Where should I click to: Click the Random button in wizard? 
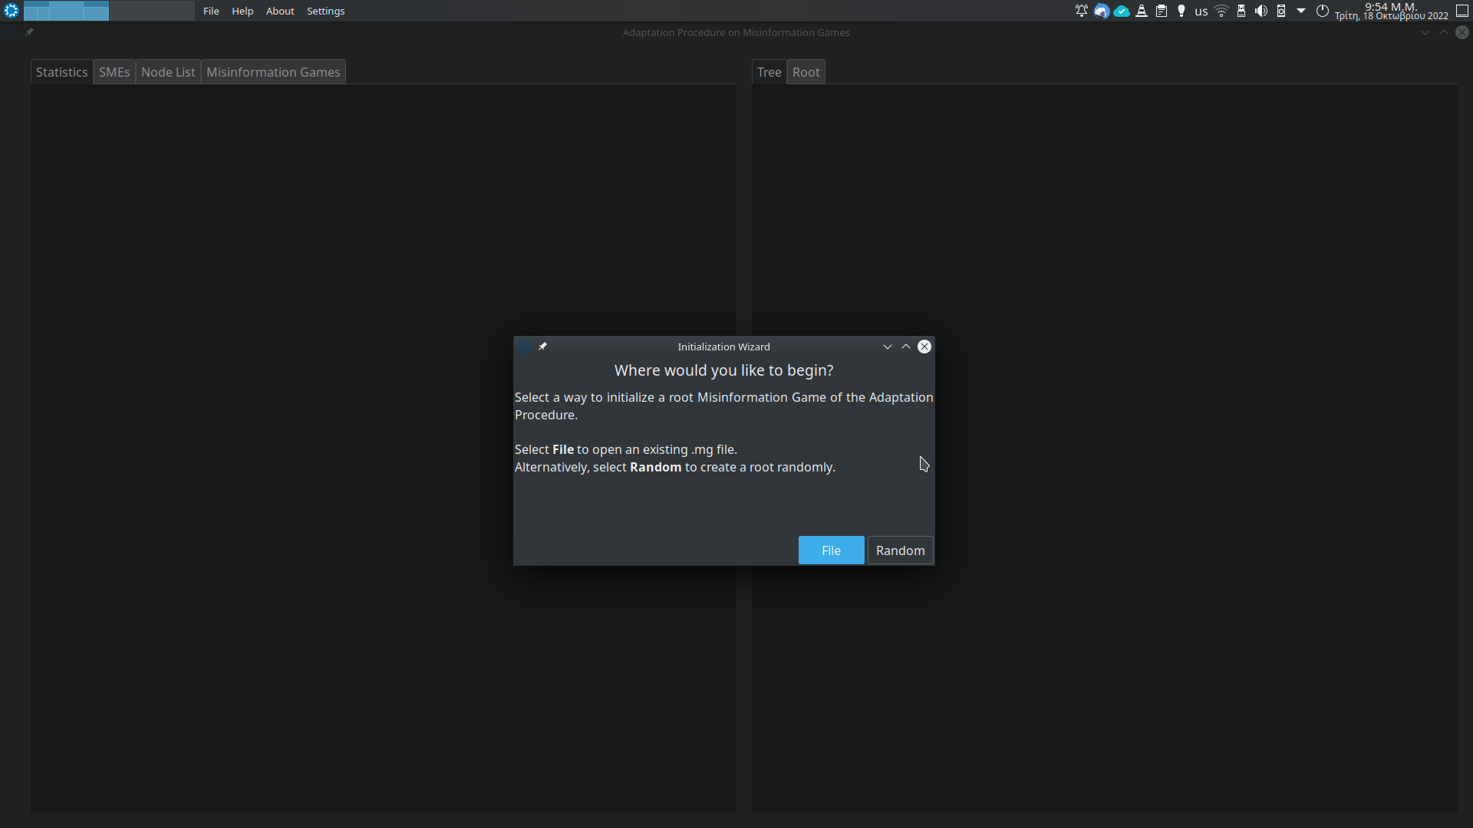900,550
